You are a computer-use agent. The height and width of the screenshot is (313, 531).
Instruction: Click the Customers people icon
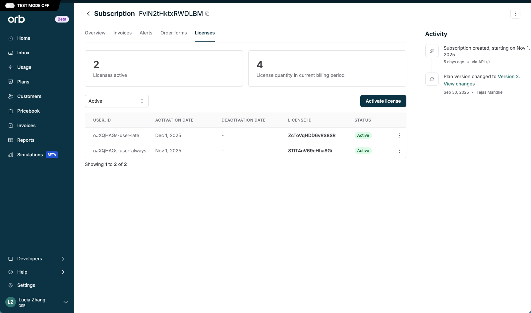[x=11, y=96]
